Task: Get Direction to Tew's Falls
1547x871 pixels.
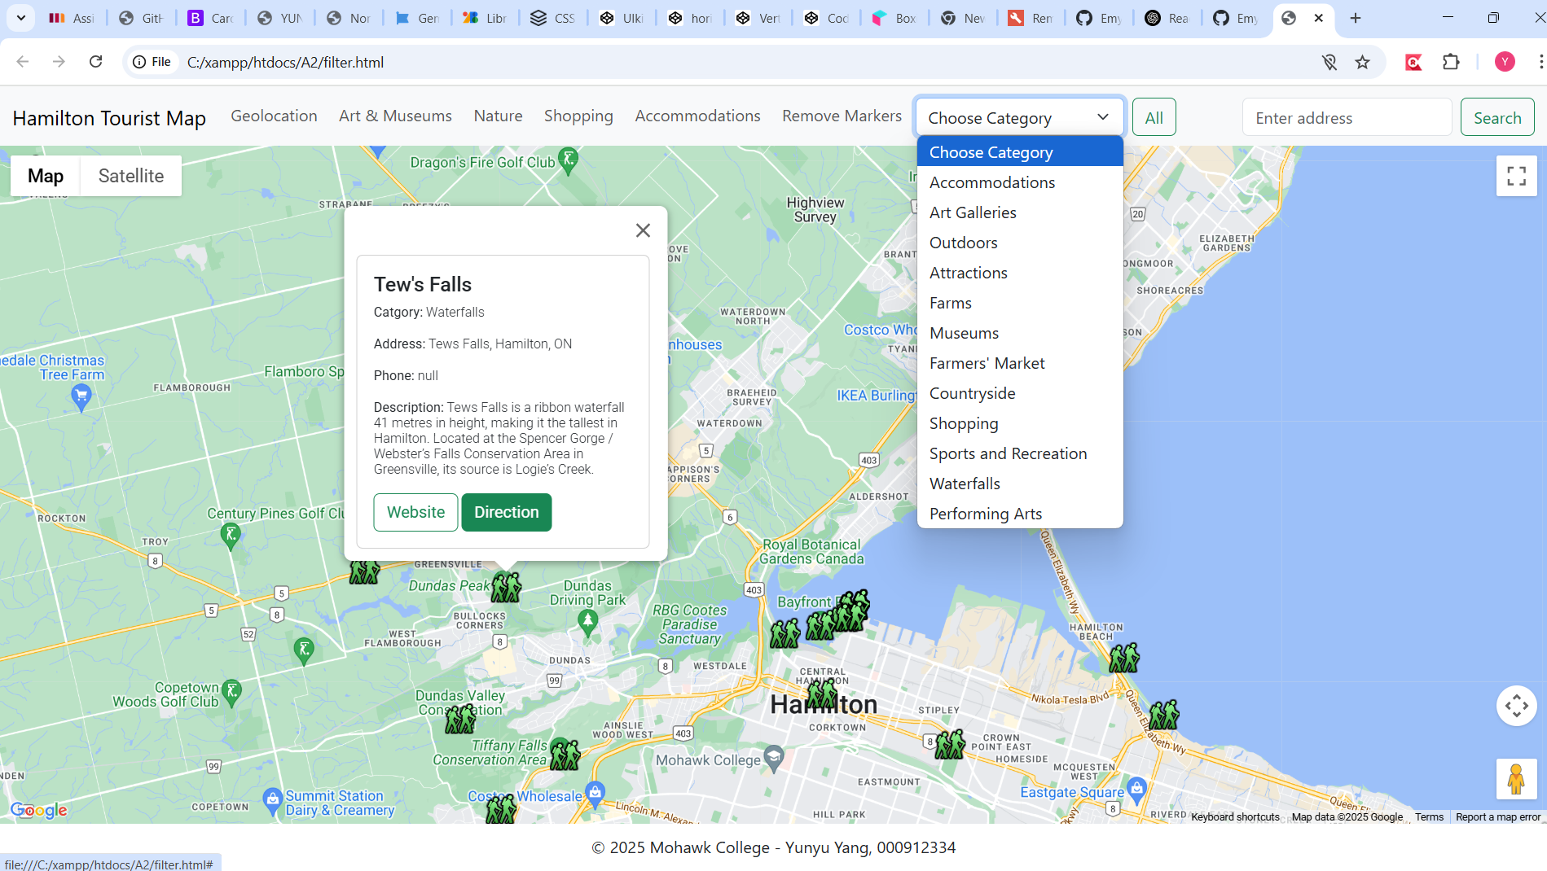Action: 506,512
